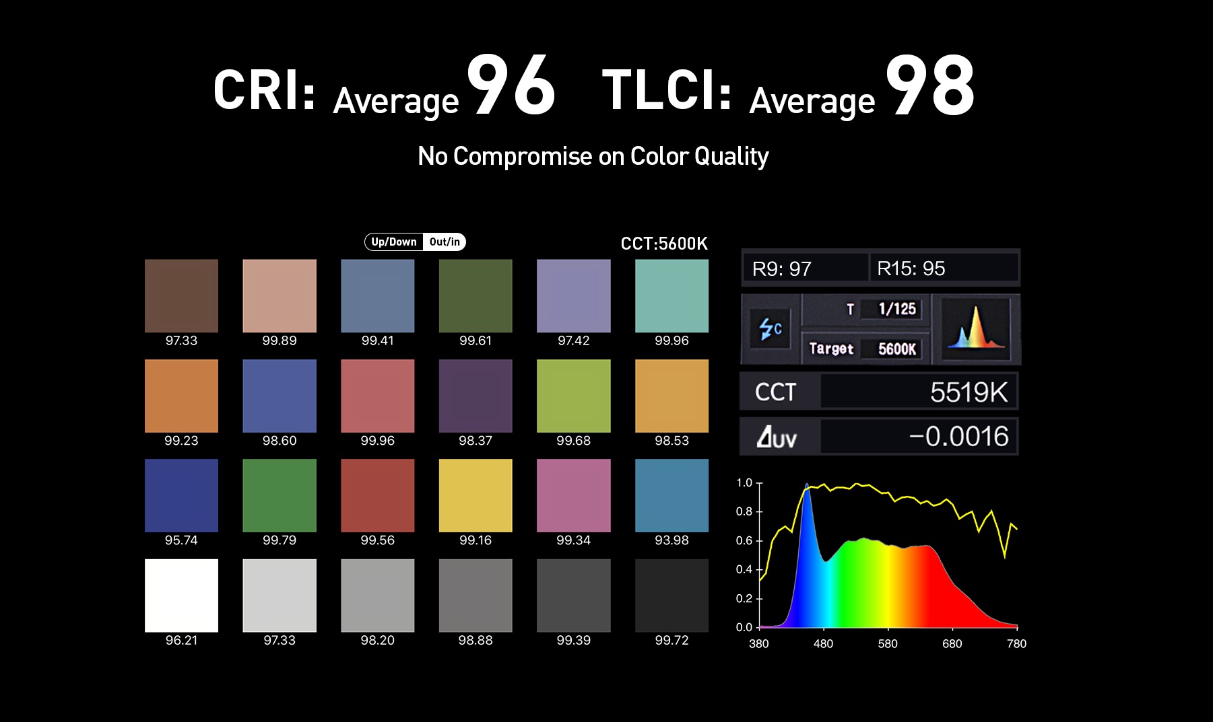Click the R9: 97 readout

pyautogui.click(x=806, y=268)
